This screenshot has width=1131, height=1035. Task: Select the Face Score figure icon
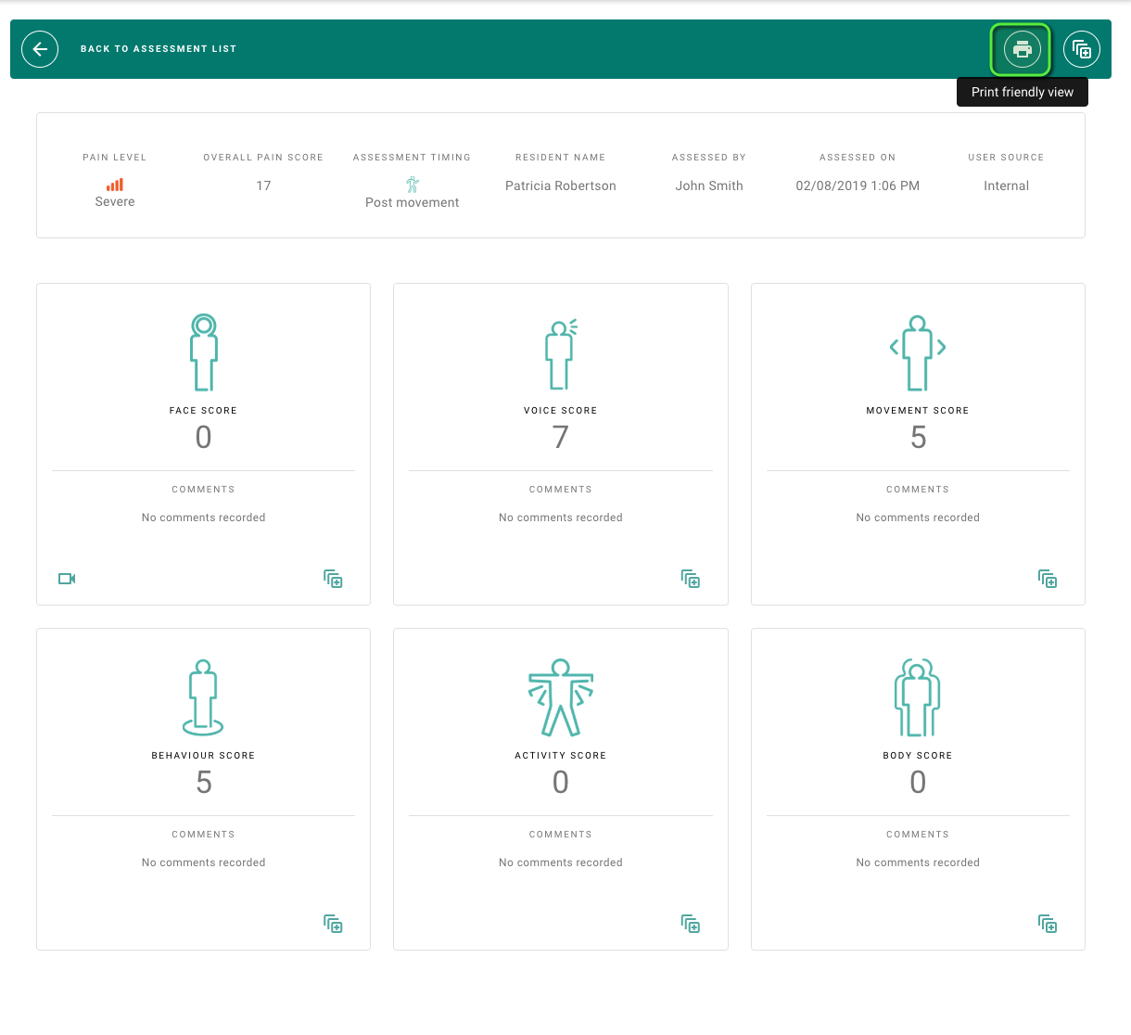204,352
